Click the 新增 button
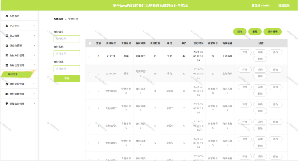298x161 pixels. [240, 32]
